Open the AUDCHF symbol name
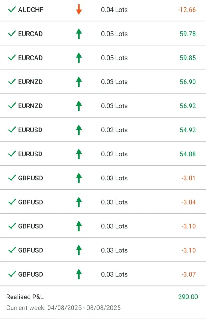Viewport: 206px width, 319px height. click(30, 10)
